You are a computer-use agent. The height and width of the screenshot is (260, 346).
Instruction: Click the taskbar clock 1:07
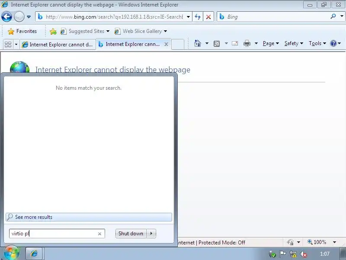(325, 254)
